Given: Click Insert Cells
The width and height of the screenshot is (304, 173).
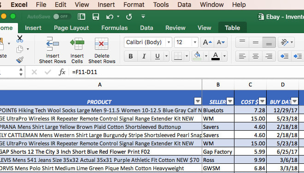Looking at the screenshot, I should 77,50.
